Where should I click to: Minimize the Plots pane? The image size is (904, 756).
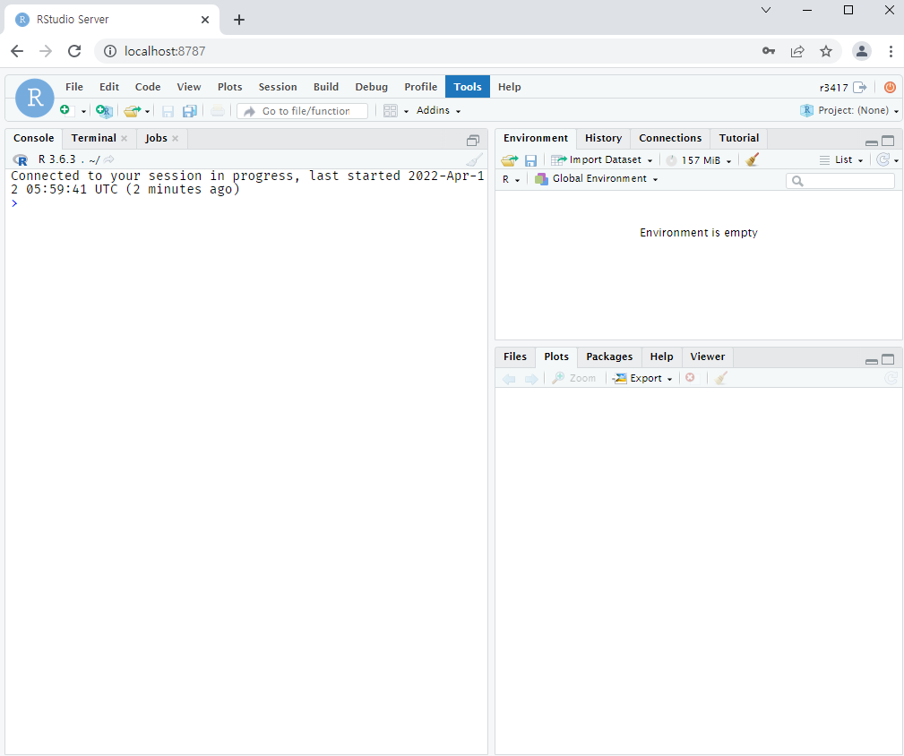tap(872, 361)
